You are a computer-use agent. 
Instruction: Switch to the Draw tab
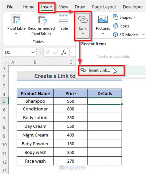point(80,7)
